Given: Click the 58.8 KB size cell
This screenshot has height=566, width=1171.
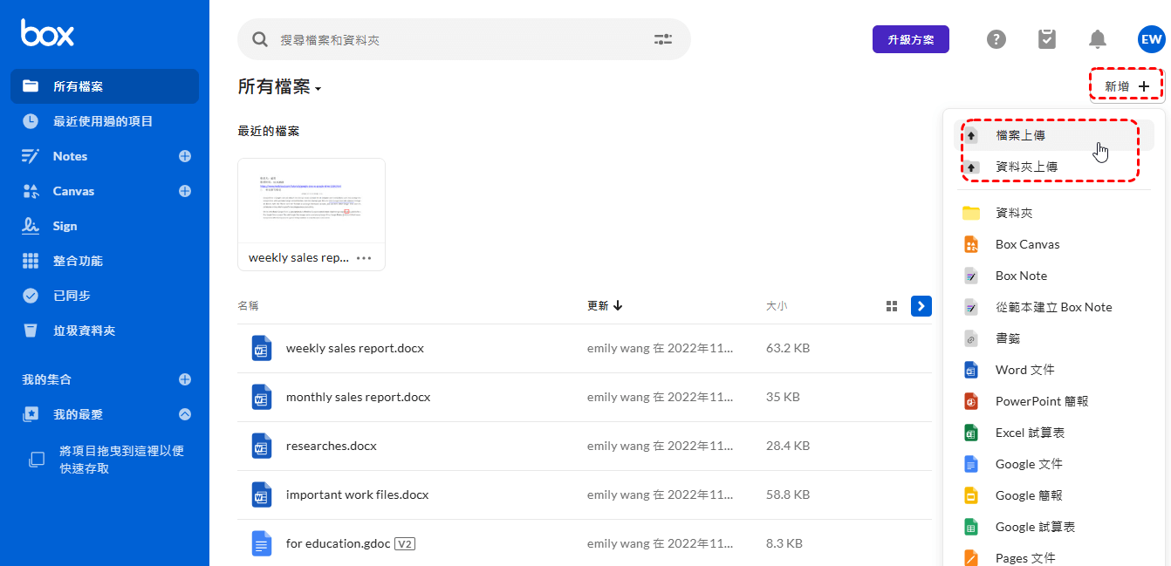Looking at the screenshot, I should (788, 494).
